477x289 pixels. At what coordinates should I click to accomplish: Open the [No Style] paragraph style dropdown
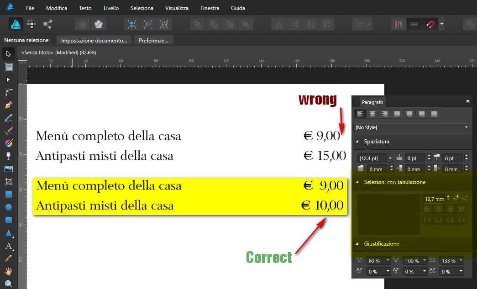click(x=412, y=127)
